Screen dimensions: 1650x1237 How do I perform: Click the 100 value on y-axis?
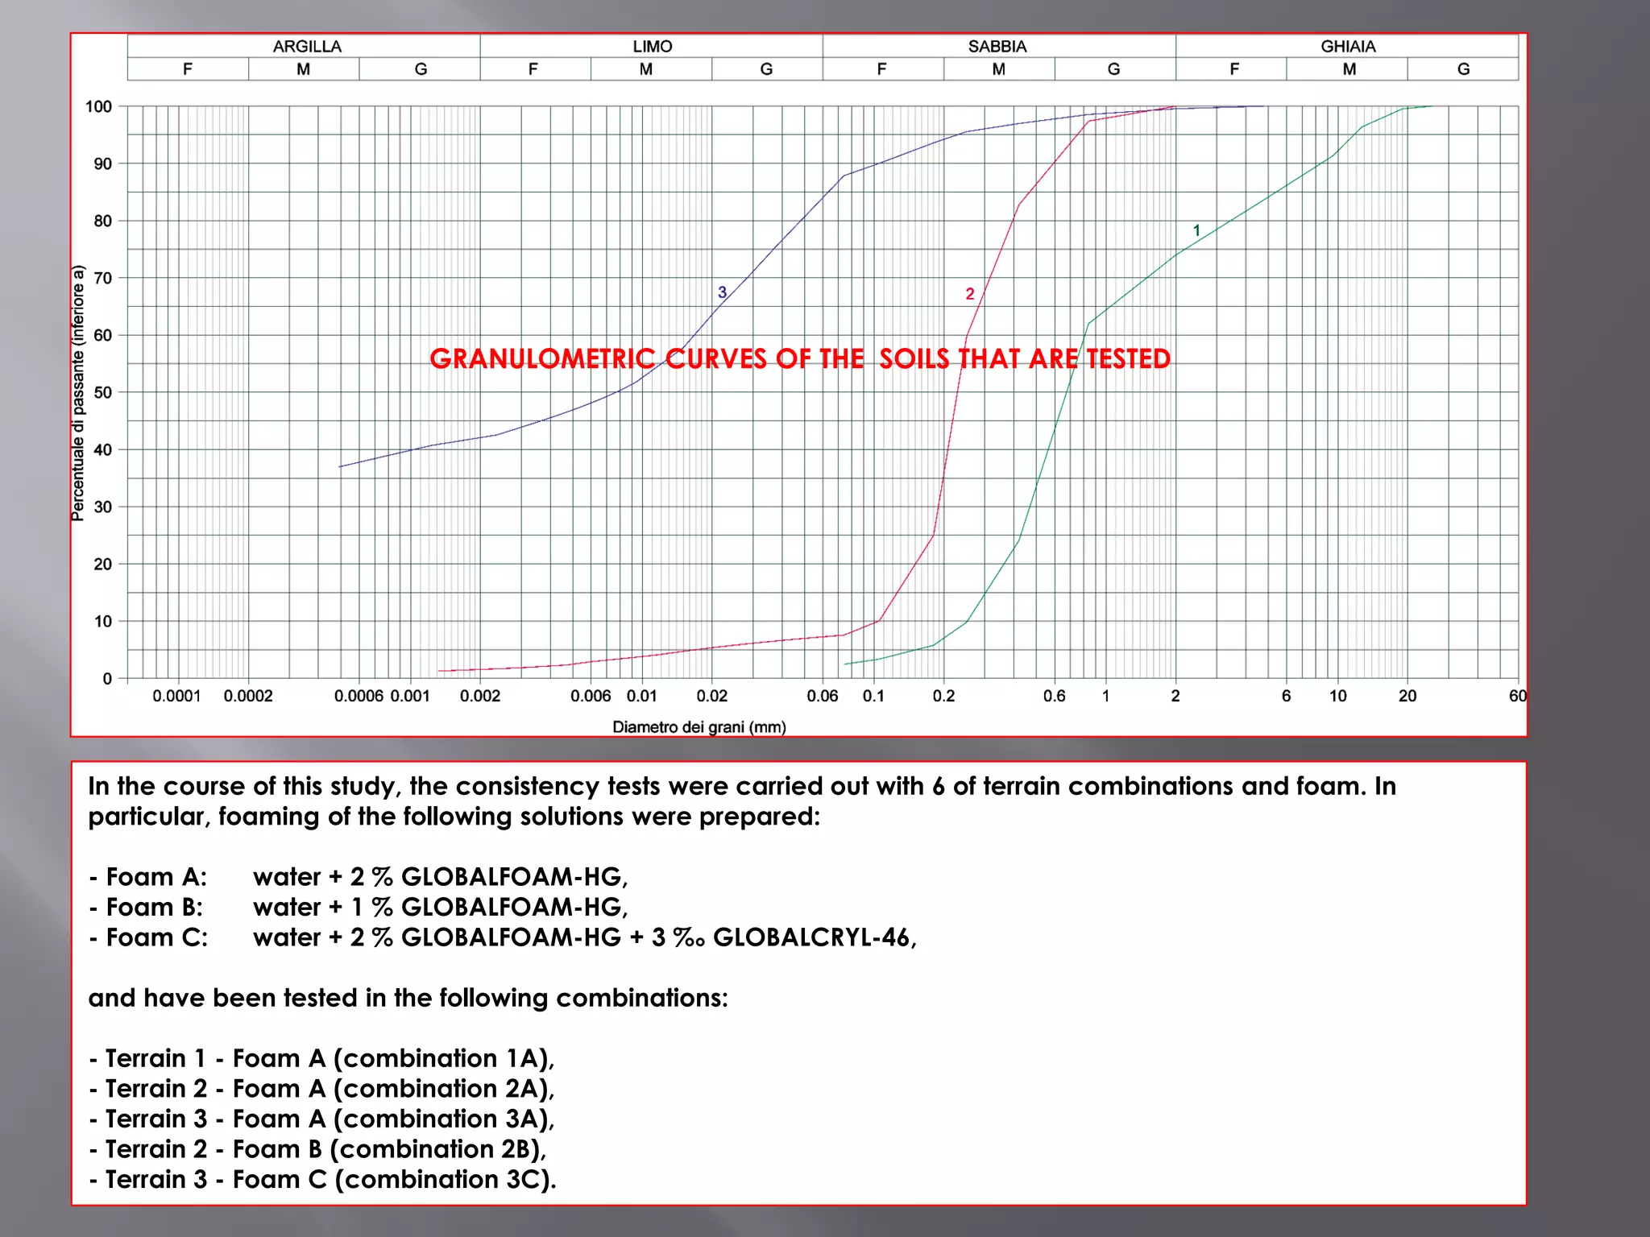point(99,106)
